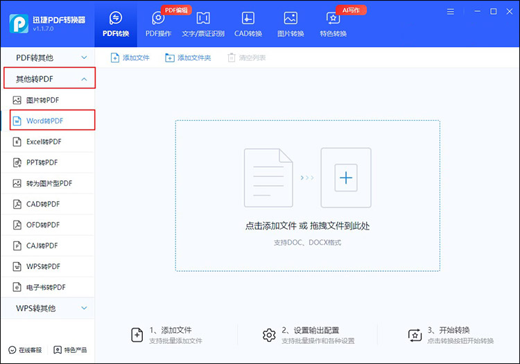
Task: Select 电子书转PDF in sidebar
Action: click(x=47, y=287)
